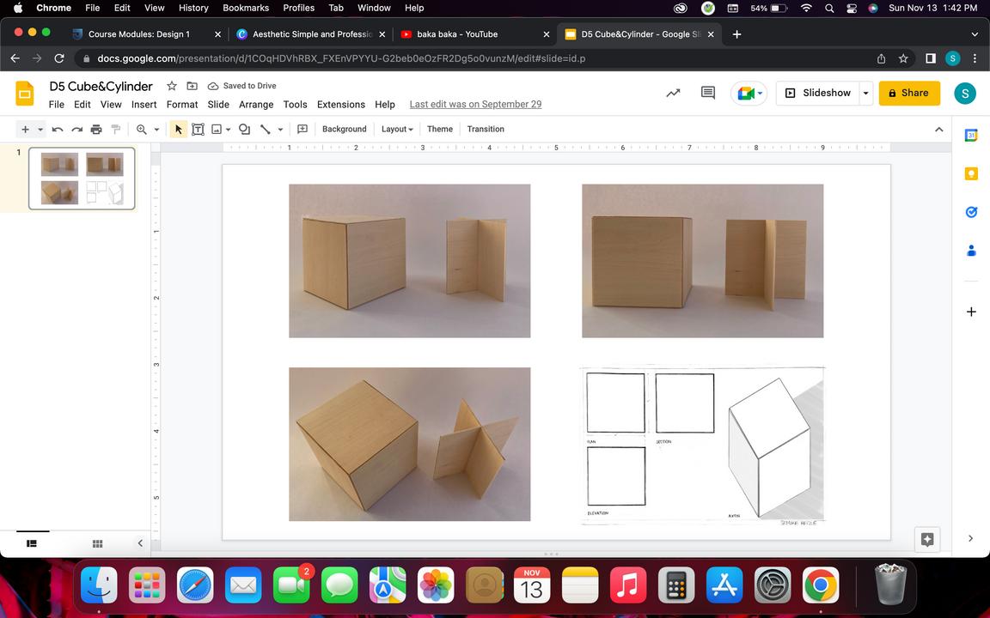
Task: Star the D5 Cube&Cylinder presentation
Action: (172, 86)
